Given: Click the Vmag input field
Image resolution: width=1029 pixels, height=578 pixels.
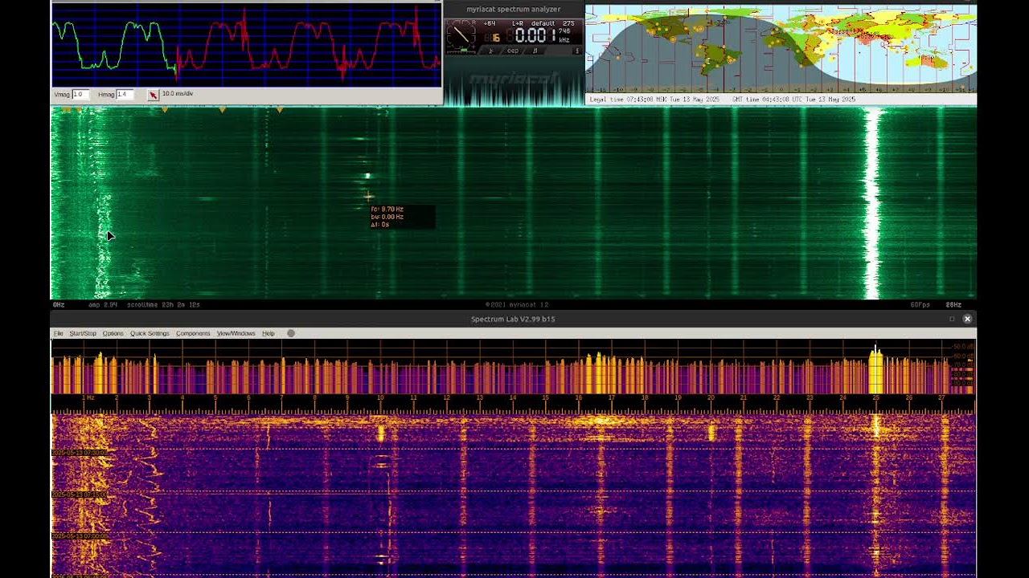Looking at the screenshot, I should tap(80, 95).
